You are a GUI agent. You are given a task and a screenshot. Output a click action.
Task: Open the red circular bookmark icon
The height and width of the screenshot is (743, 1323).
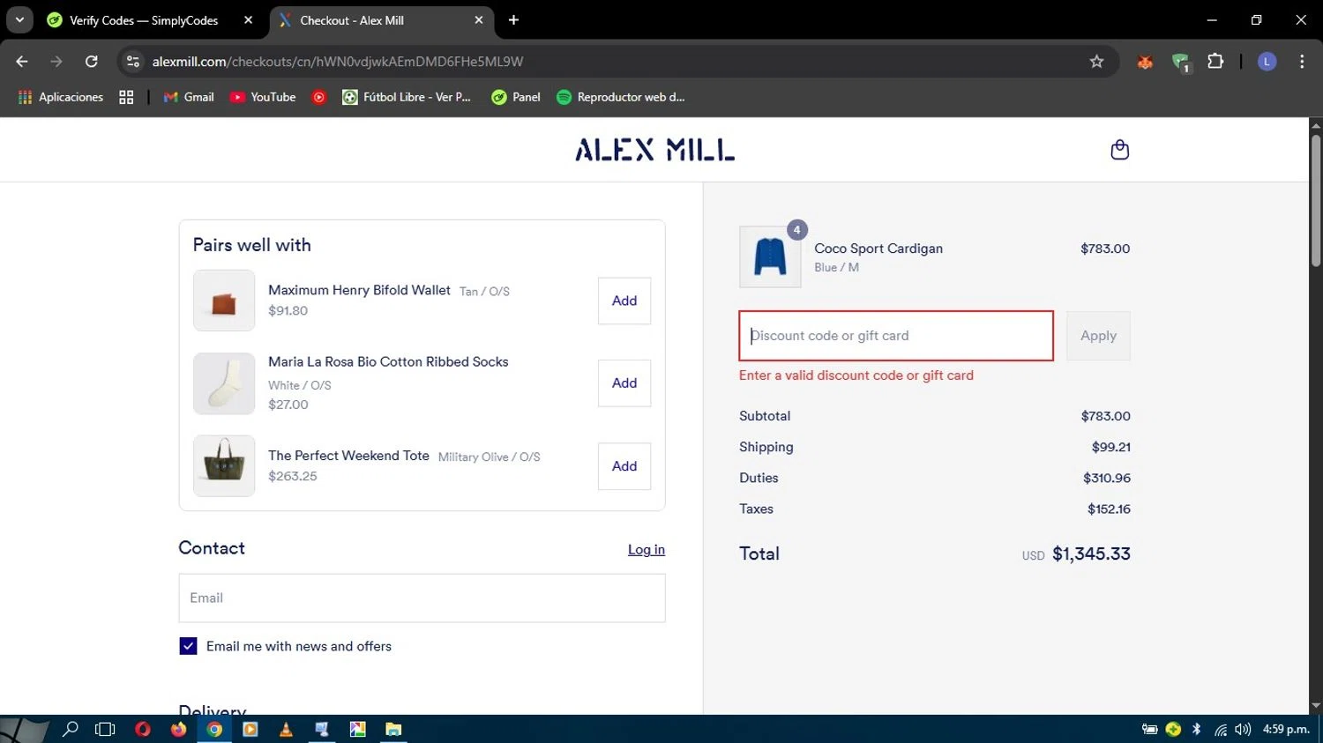pos(319,97)
